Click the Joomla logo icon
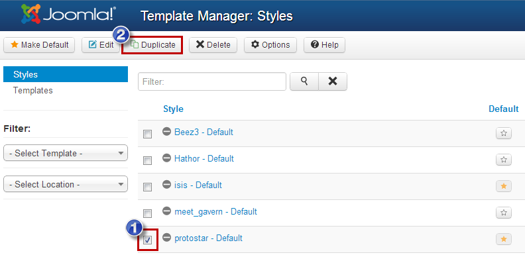Image resolution: width=525 pixels, height=255 pixels. pos(30,15)
